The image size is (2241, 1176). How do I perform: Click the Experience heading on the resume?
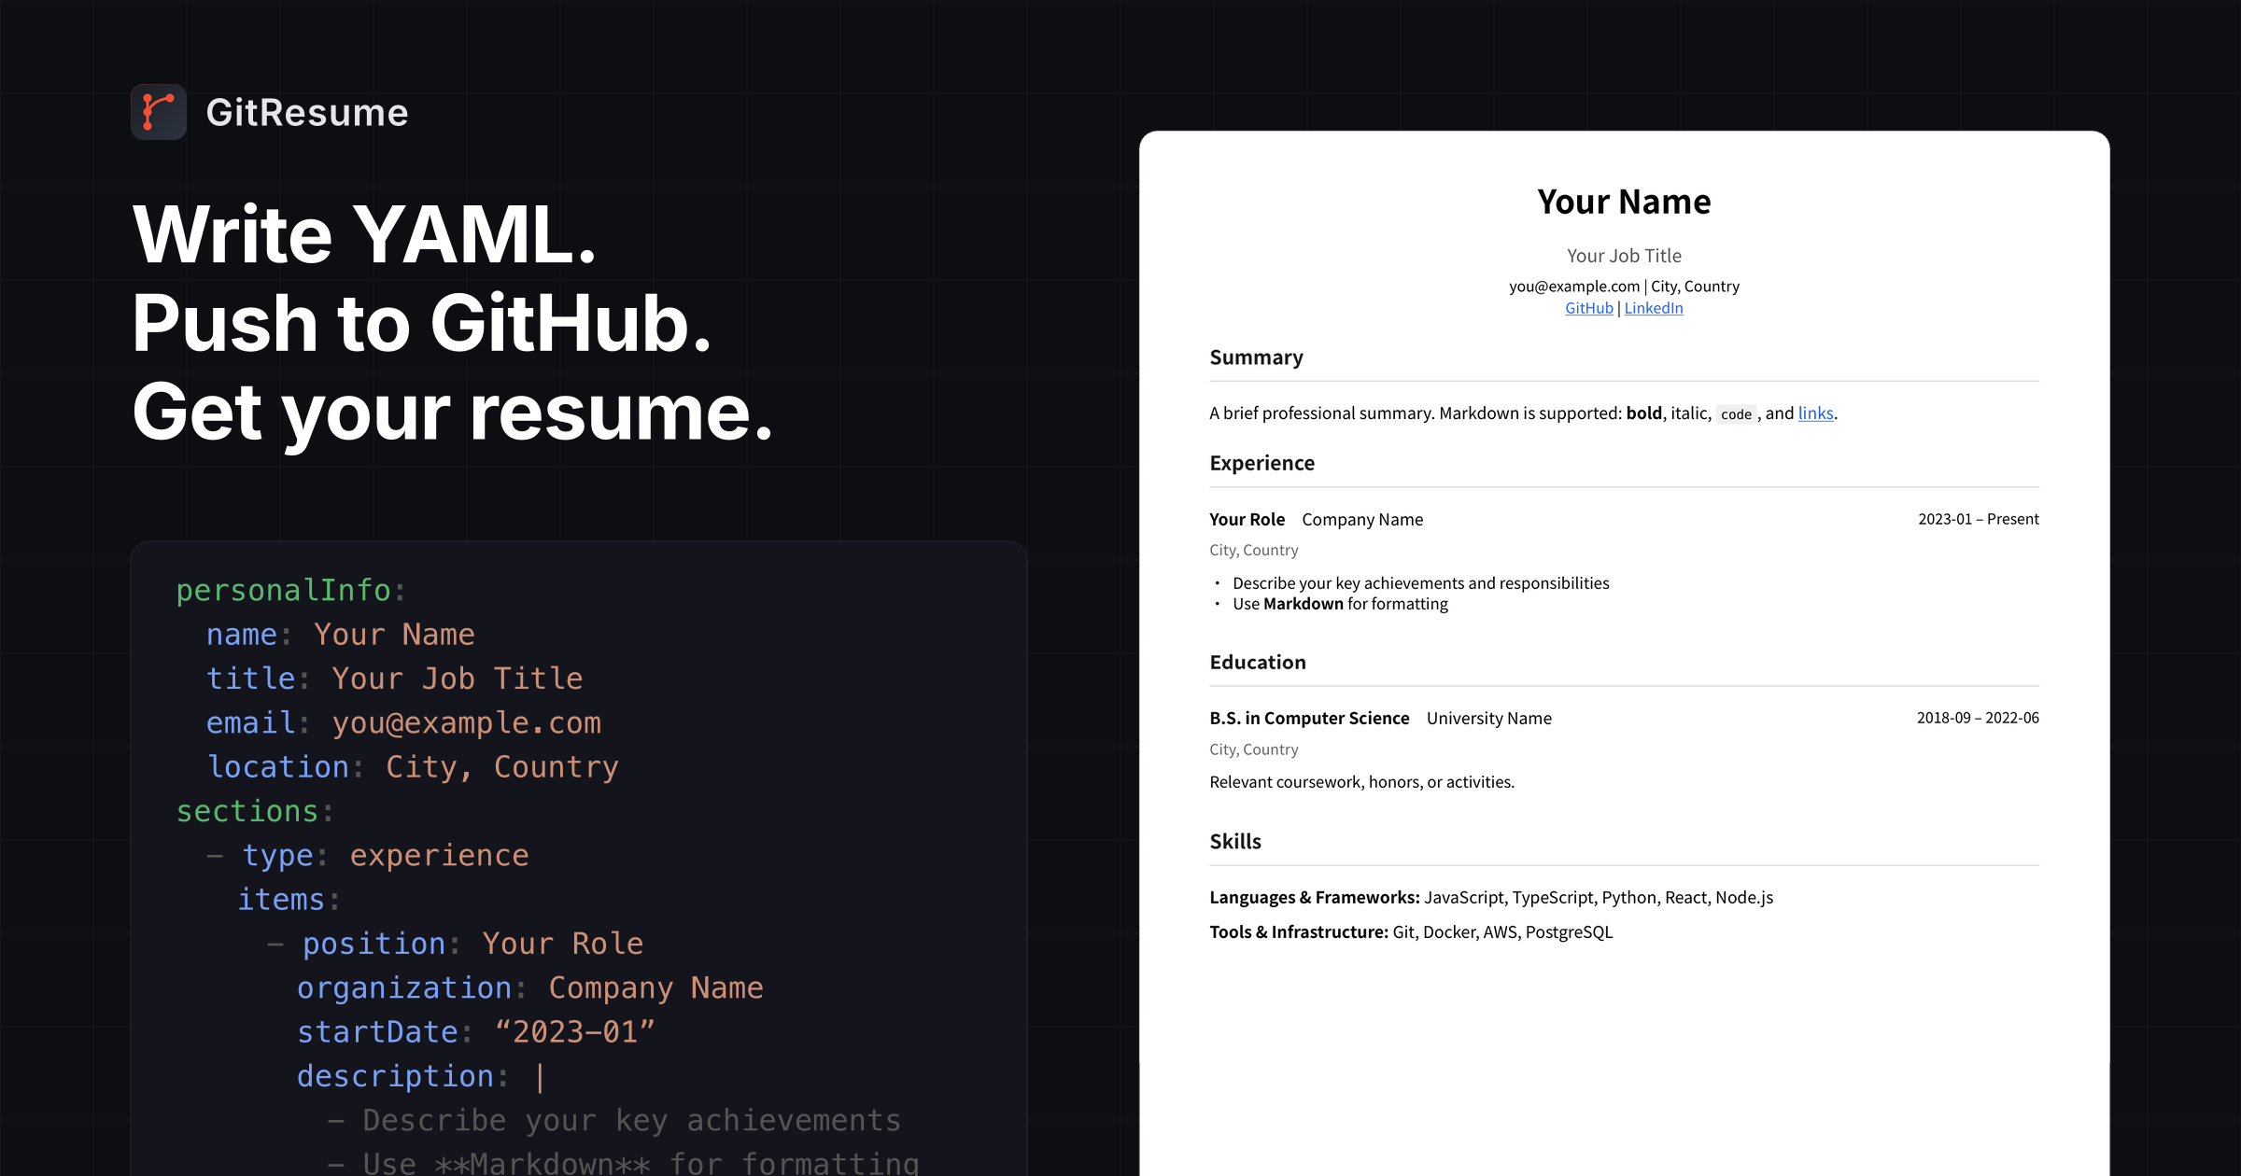(1261, 463)
